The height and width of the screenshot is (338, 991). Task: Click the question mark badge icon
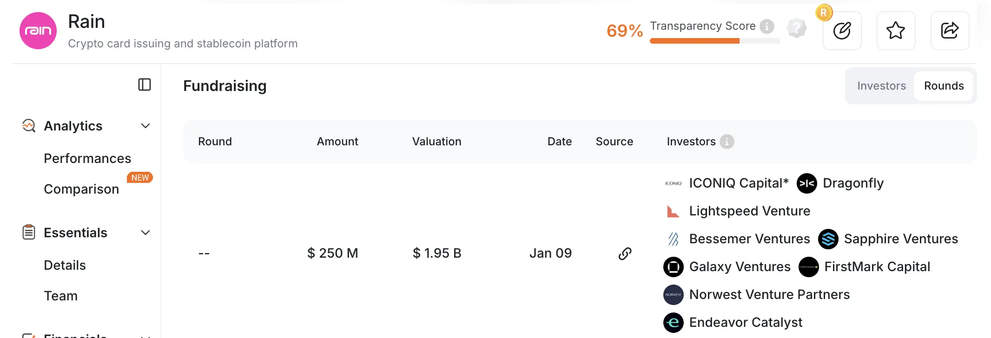pos(797,28)
